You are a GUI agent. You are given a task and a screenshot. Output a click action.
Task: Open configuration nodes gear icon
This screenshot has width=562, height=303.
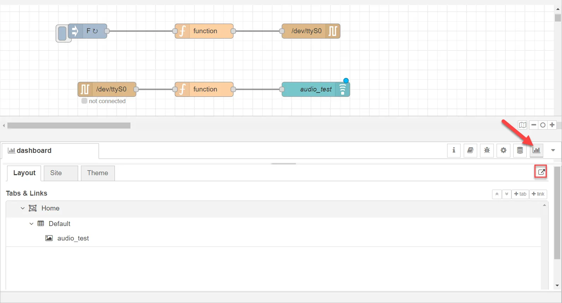[503, 150]
